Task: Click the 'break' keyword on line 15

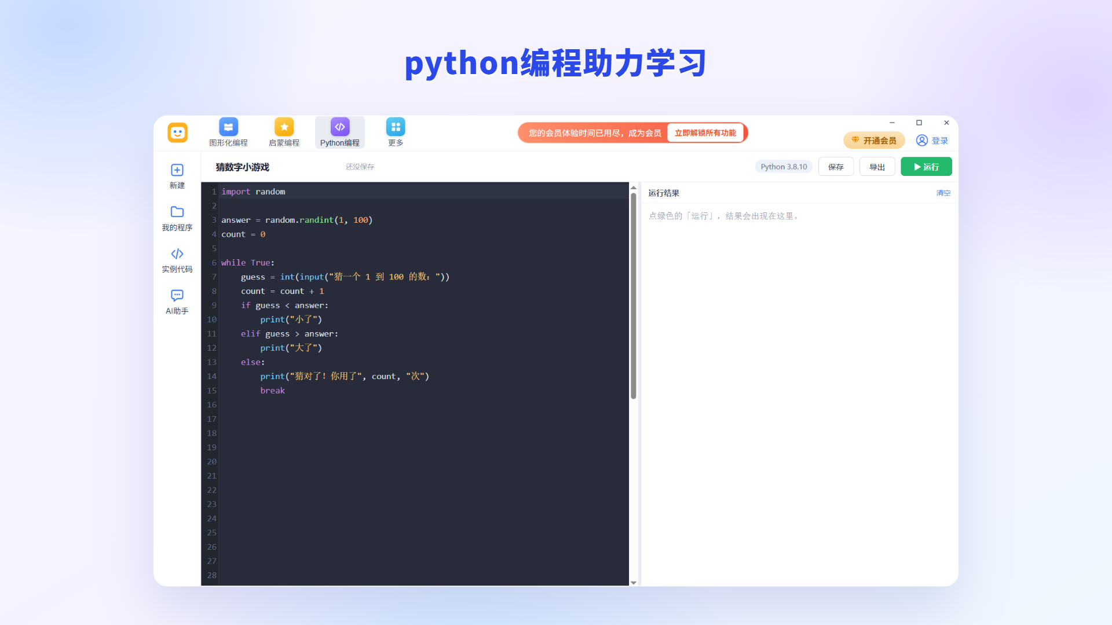Action: pyautogui.click(x=272, y=391)
